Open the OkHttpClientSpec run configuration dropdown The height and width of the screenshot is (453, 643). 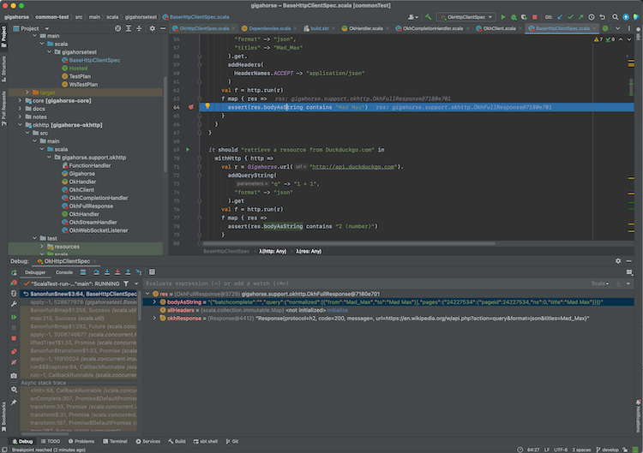click(x=466, y=16)
